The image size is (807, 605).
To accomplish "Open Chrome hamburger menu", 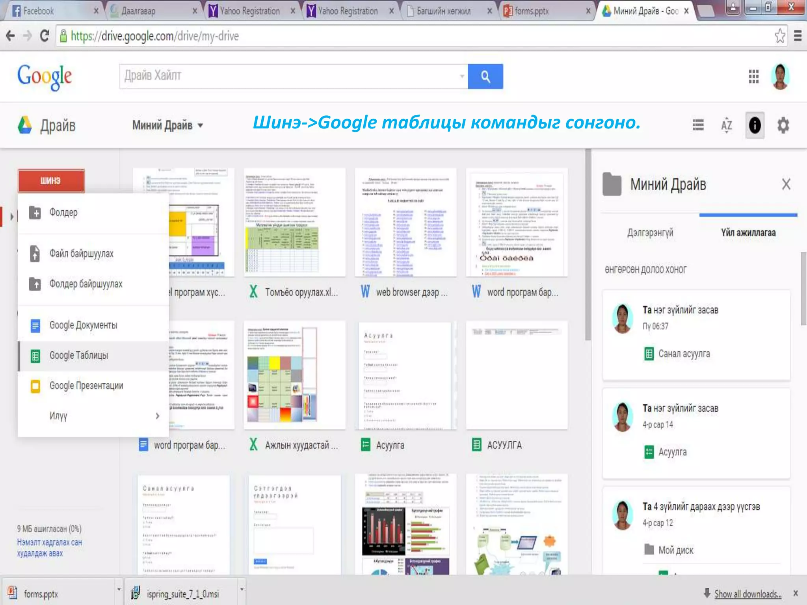I will coord(798,36).
